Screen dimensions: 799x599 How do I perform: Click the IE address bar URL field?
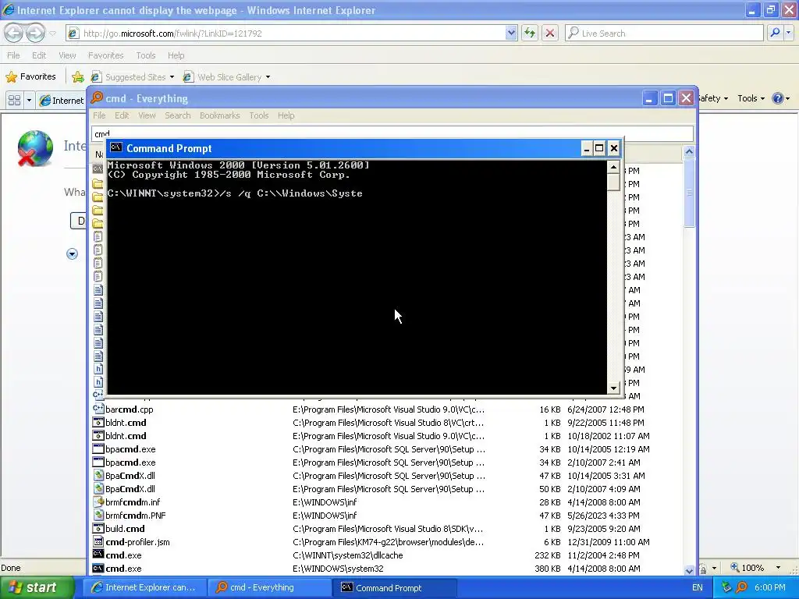pos(292,33)
